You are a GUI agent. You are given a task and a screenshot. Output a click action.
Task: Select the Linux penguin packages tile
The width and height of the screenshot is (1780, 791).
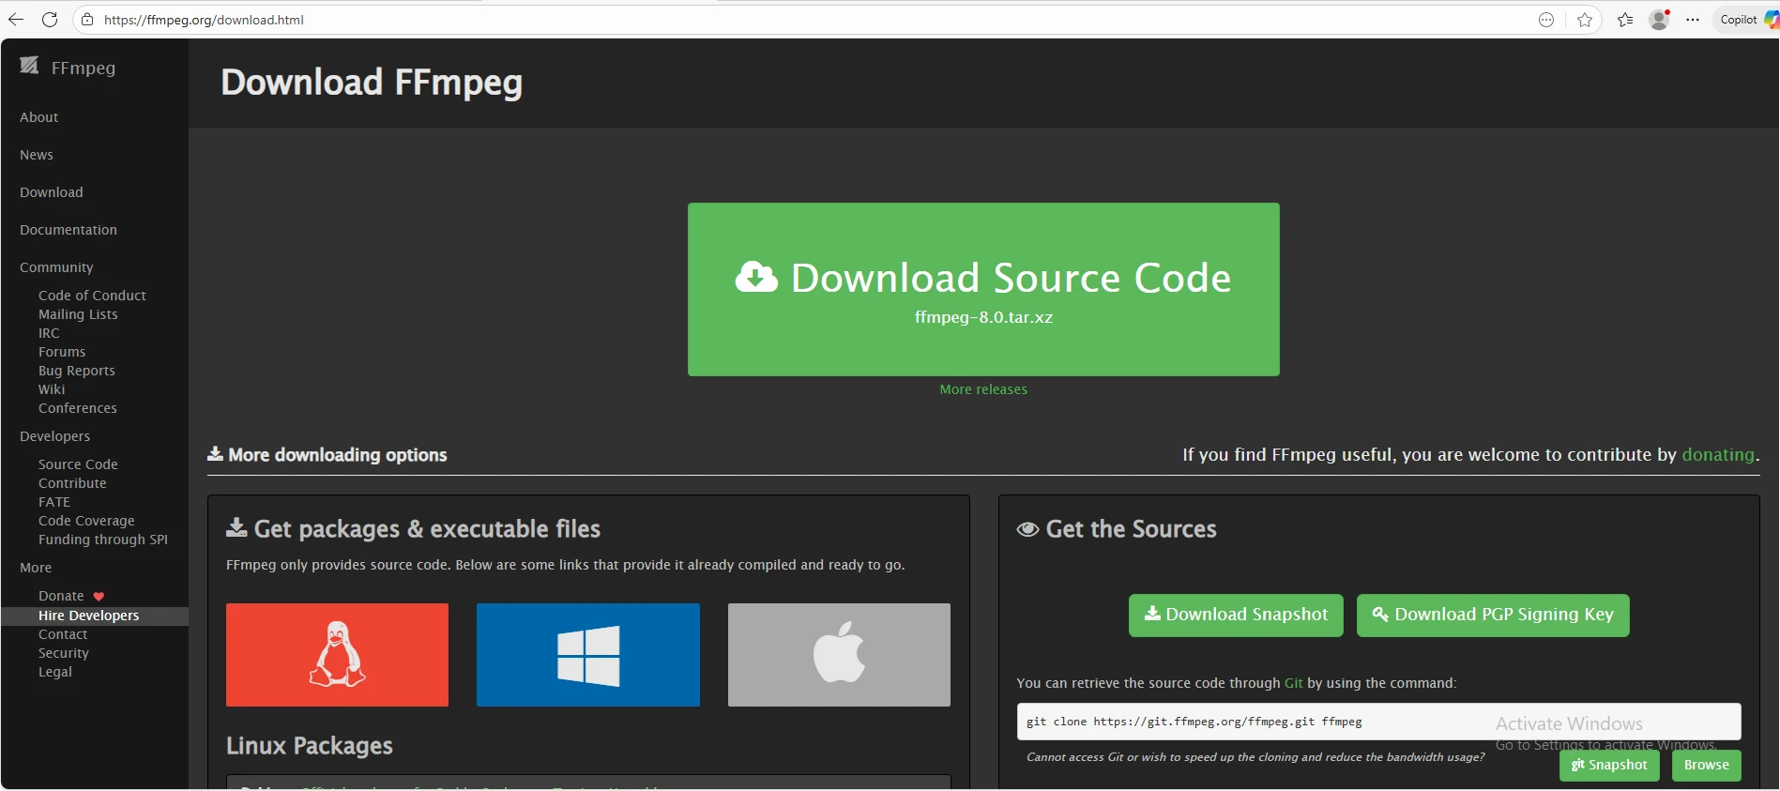337,654
